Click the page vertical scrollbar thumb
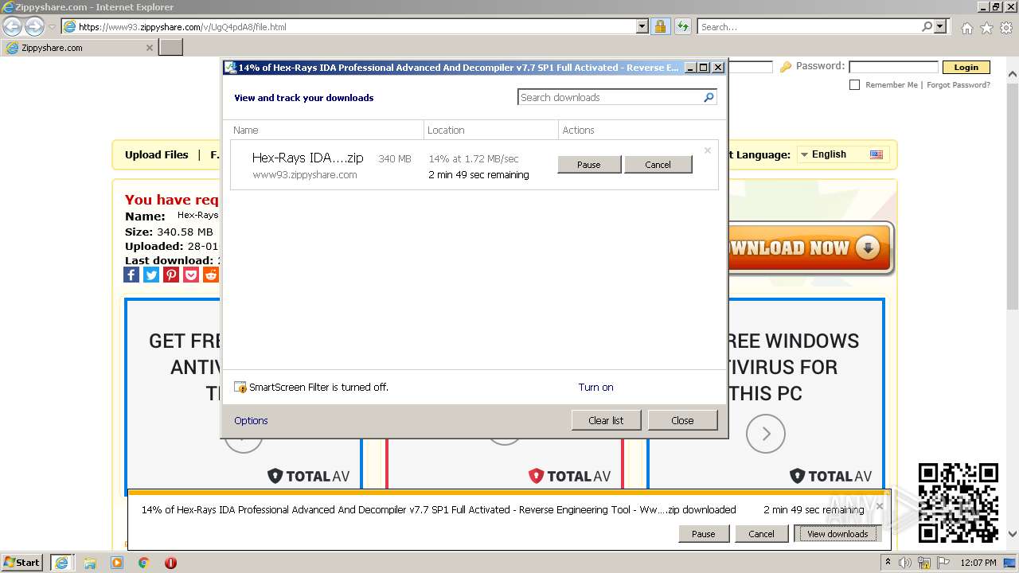 [x=1013, y=195]
